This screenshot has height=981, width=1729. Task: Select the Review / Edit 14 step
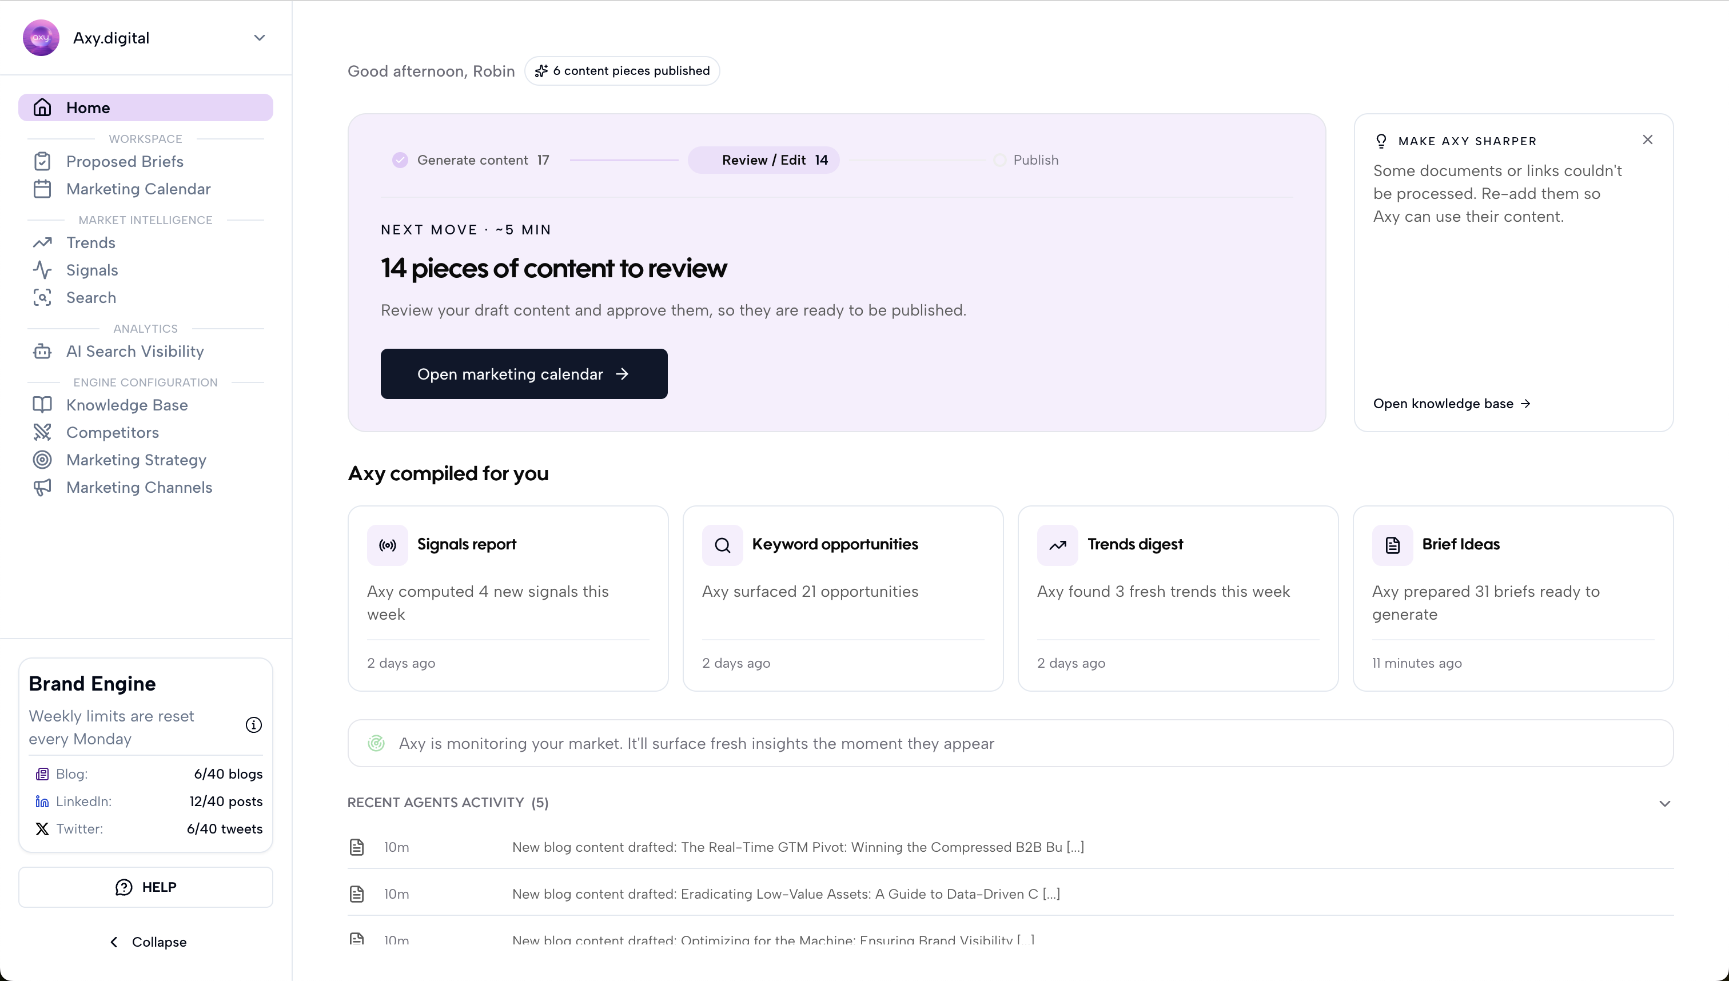(763, 160)
